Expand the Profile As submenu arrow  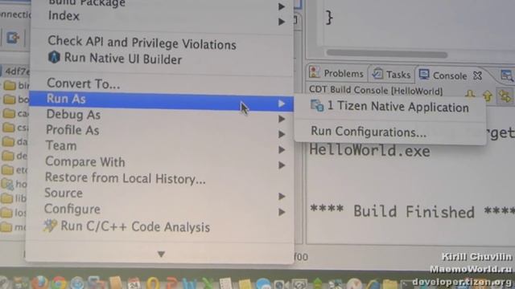click(282, 134)
